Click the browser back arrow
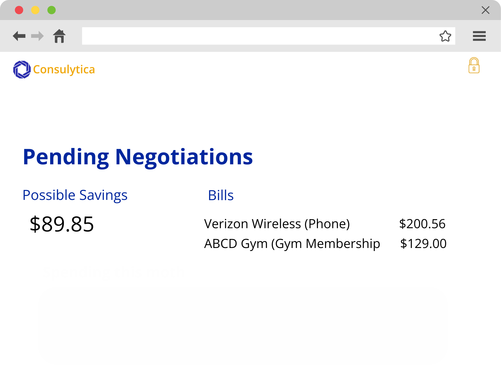501x387 pixels. pyautogui.click(x=19, y=36)
